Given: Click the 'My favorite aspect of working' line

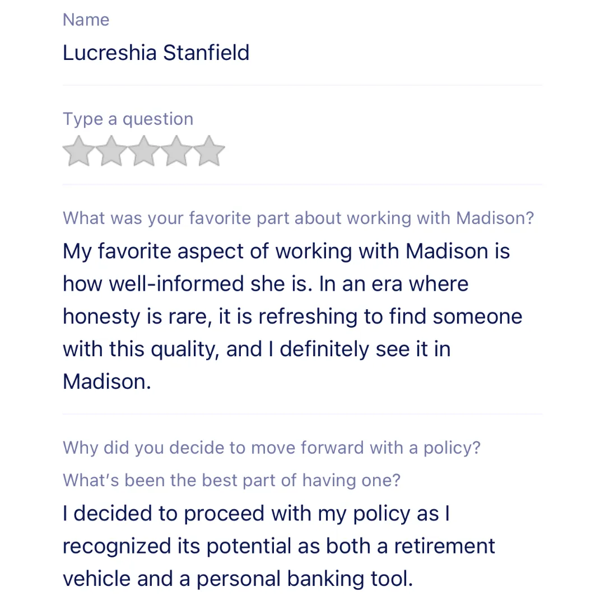Looking at the screenshot, I should click(x=286, y=251).
